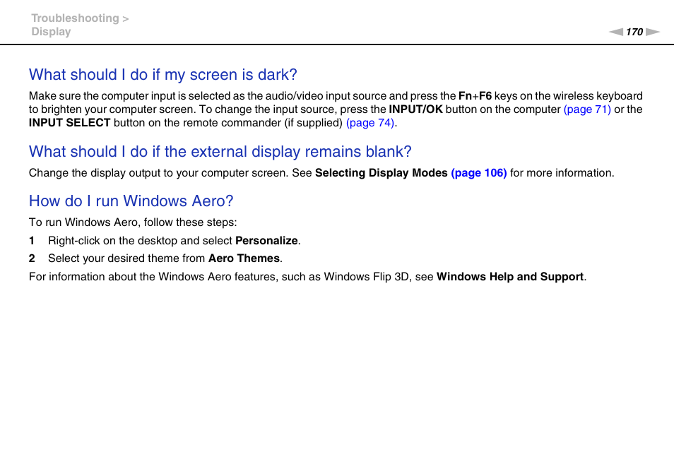Image resolution: width=674 pixels, height=476 pixels.
Task: Click the bold 'INPUT/OK' text
Action: pyautogui.click(x=415, y=109)
